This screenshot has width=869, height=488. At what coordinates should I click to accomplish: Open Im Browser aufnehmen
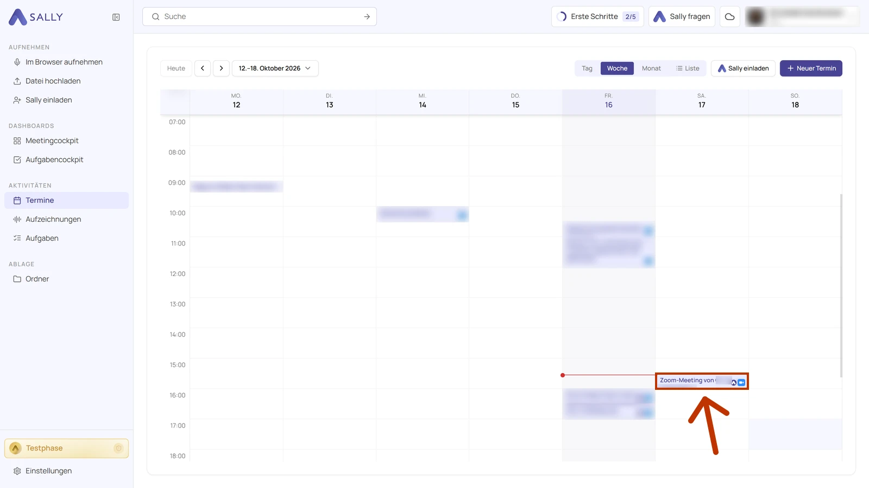pos(66,62)
